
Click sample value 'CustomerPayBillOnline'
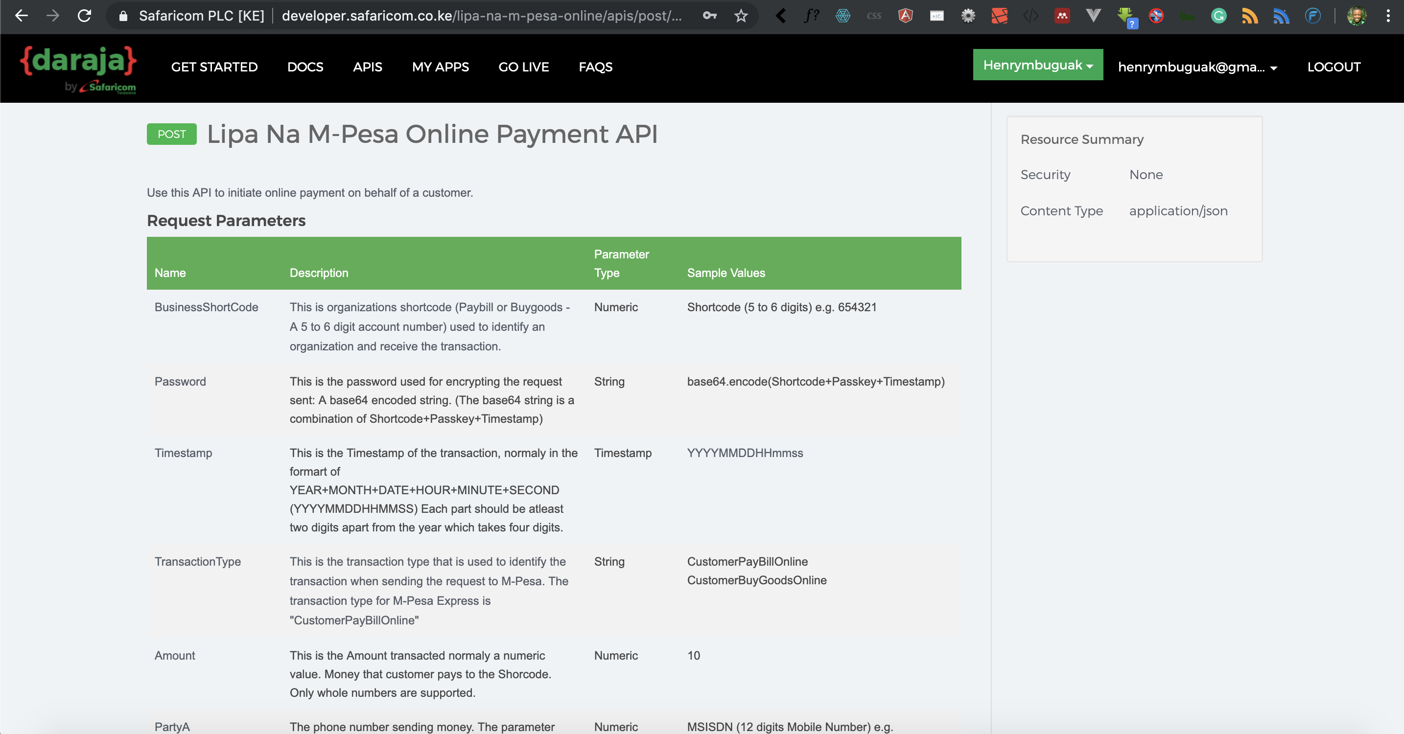pyautogui.click(x=747, y=562)
